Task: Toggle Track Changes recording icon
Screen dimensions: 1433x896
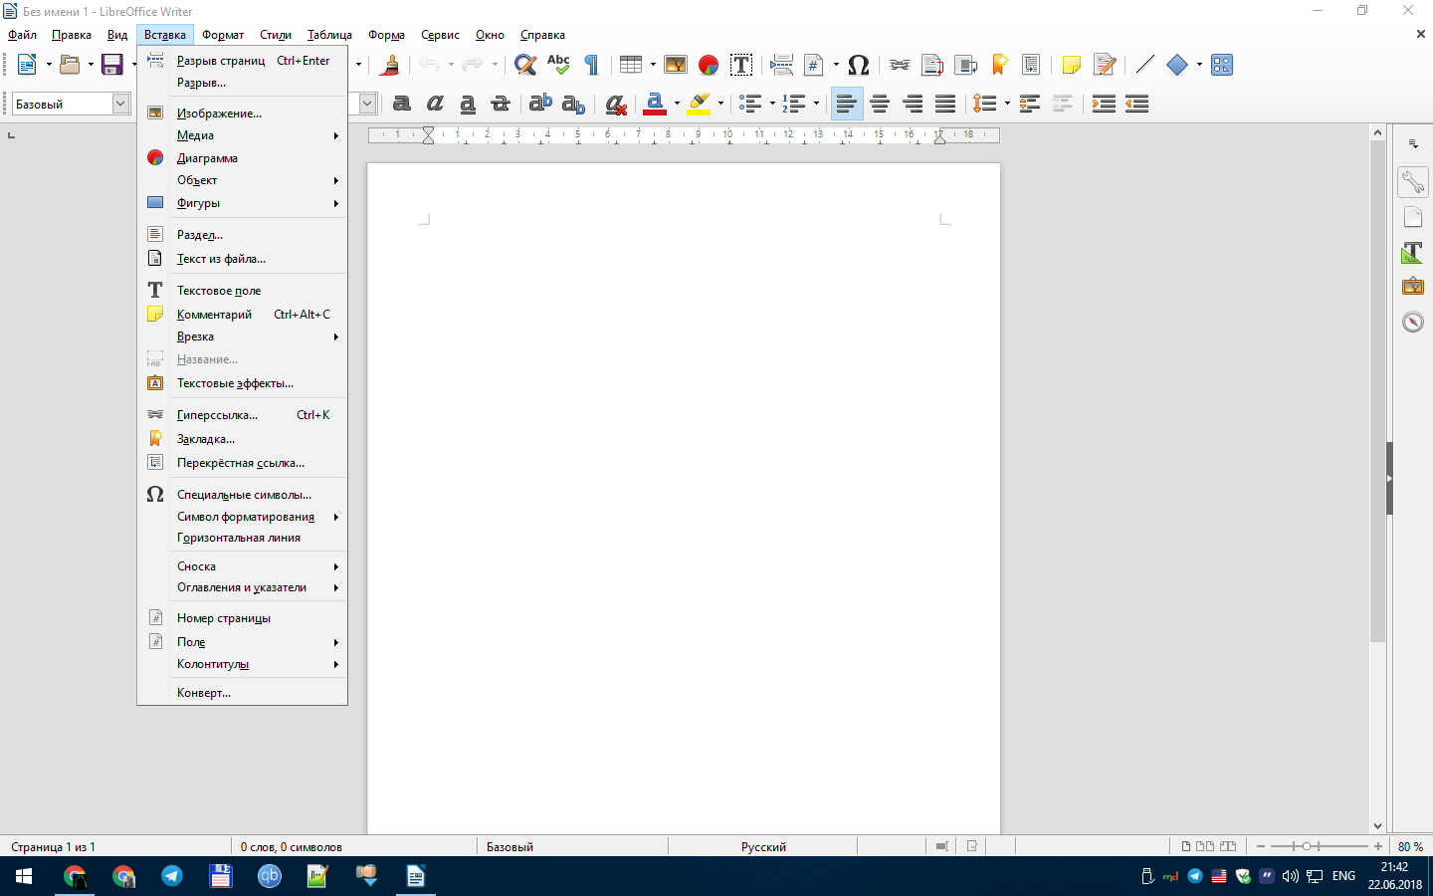Action: [1105, 65]
